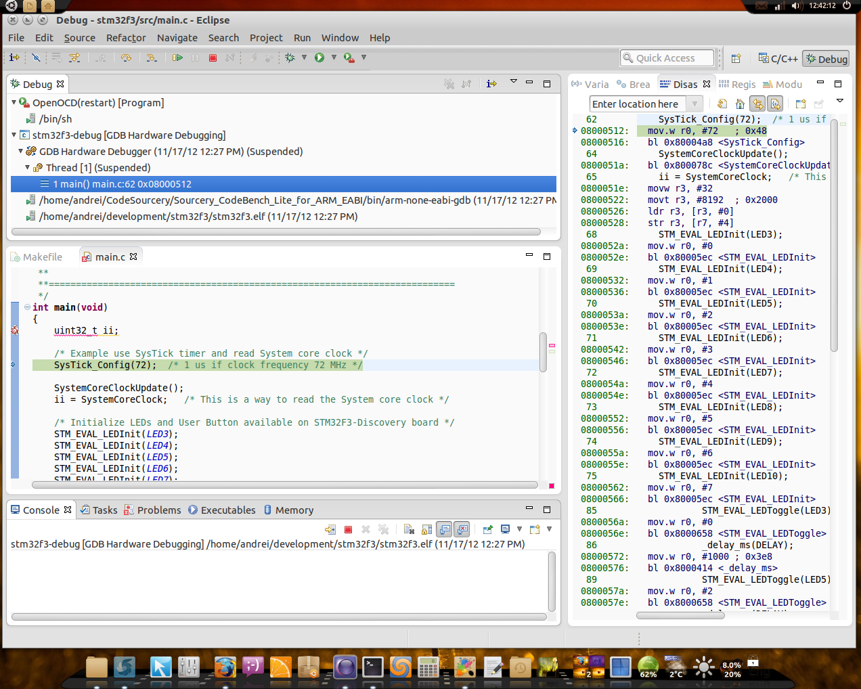Click the editor's horizontal scrollbar
The height and width of the screenshot is (689, 861).
point(284,485)
